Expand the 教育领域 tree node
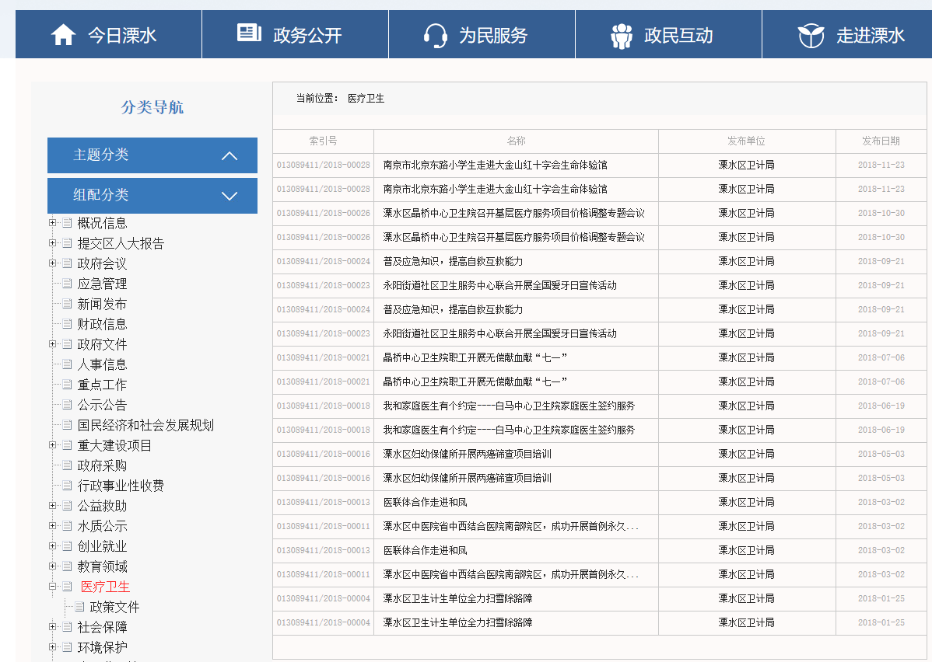This screenshot has width=932, height=662. point(52,566)
